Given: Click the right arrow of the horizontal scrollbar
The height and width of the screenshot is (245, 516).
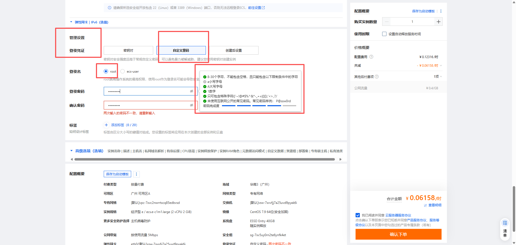Looking at the screenshot, I should point(340,159).
